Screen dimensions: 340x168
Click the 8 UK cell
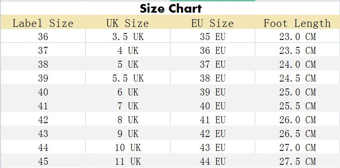(128, 119)
